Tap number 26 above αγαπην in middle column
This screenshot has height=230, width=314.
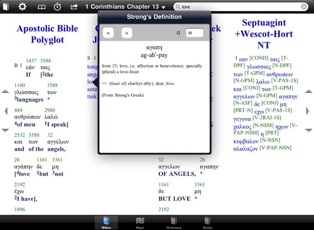[x=203, y=160]
